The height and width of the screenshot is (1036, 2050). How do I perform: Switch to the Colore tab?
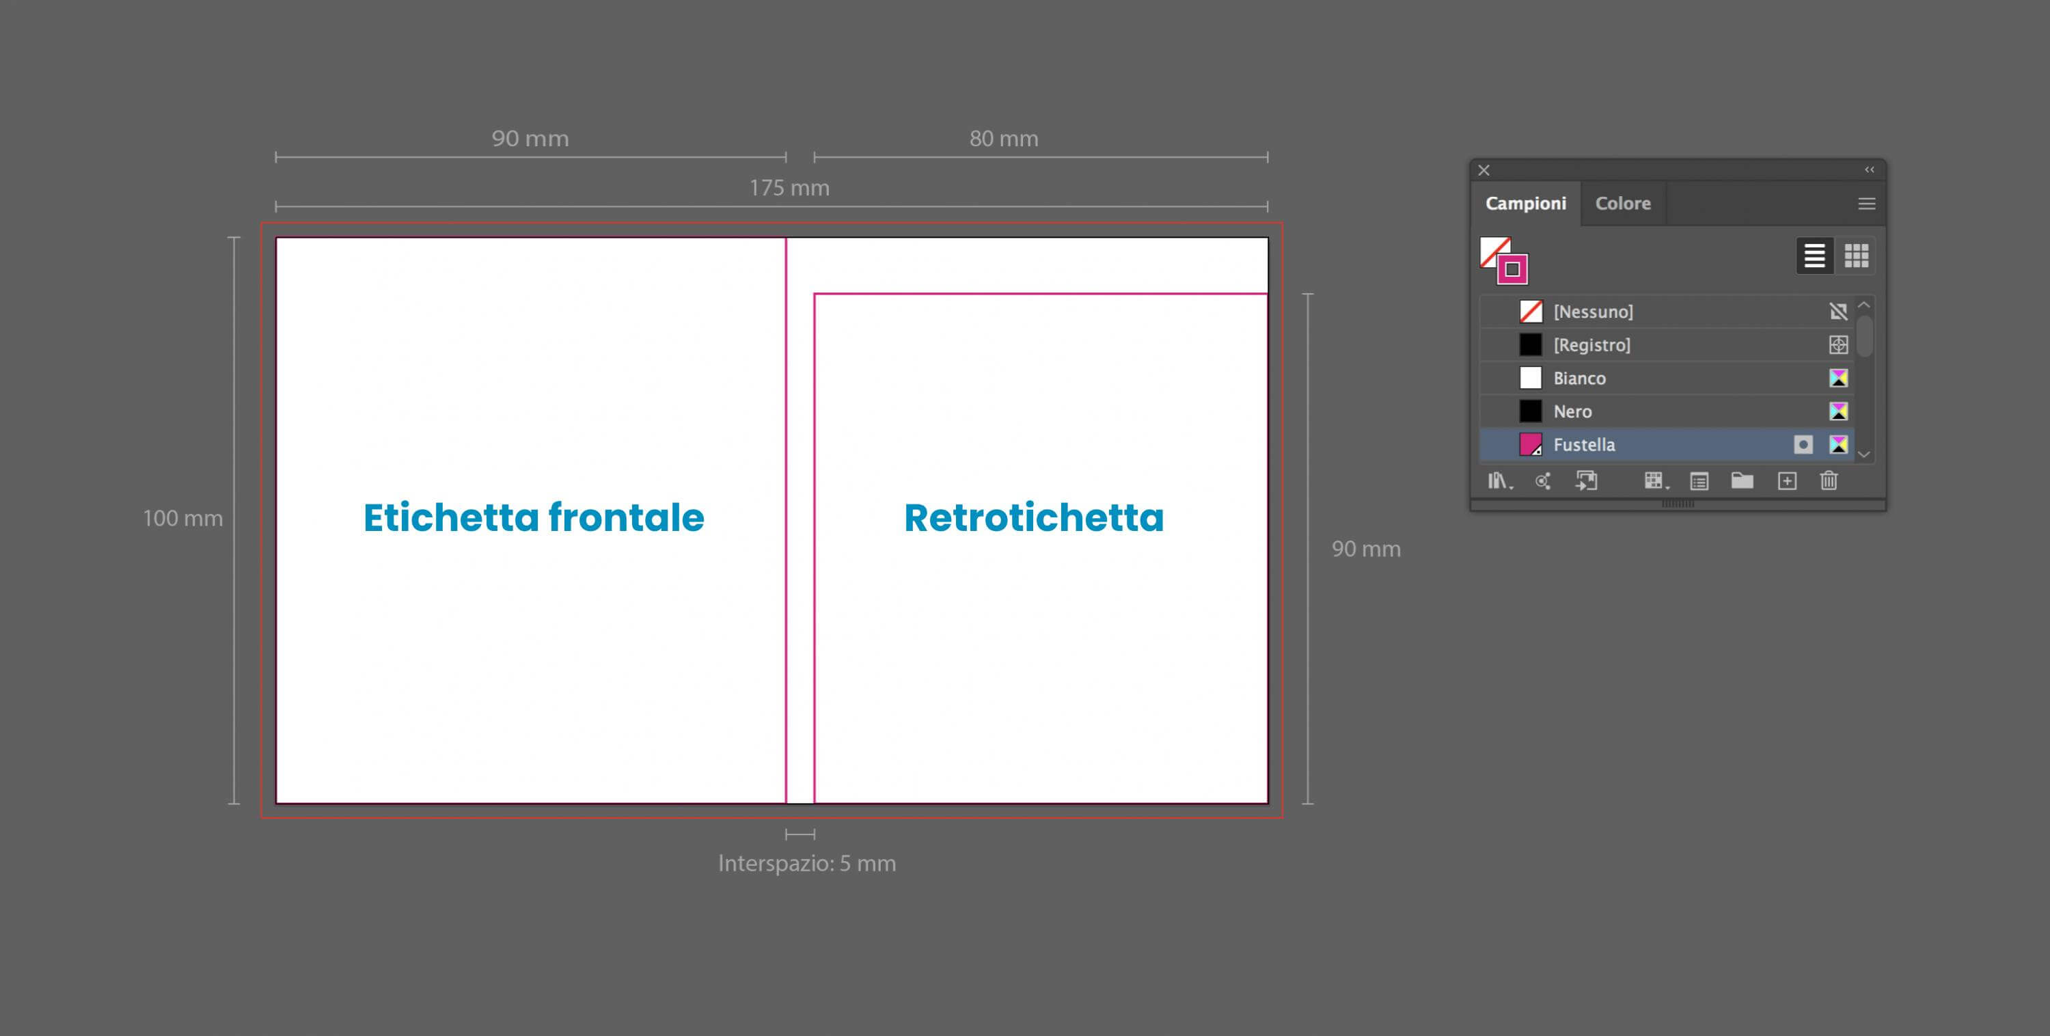(x=1623, y=204)
